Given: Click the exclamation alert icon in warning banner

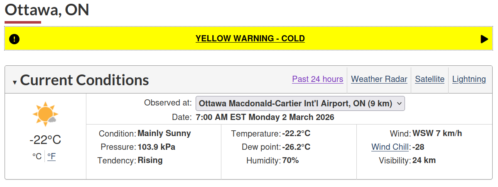Looking at the screenshot, I should pyautogui.click(x=14, y=39).
